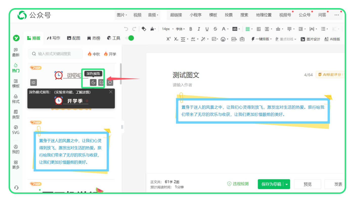Click the headset support icon

click(x=16, y=188)
